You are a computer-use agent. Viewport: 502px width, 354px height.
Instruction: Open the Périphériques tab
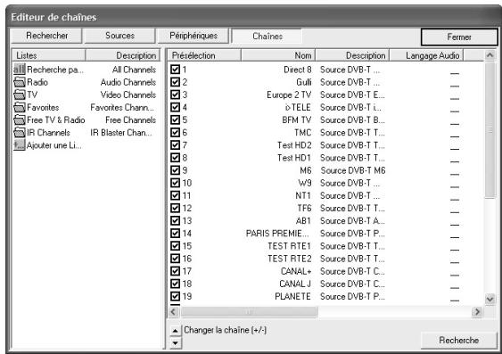click(x=193, y=36)
